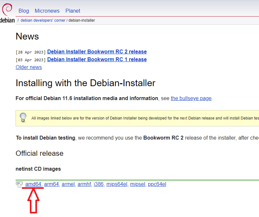Click the debian-installer breadcrumb text
The height and width of the screenshot is (217, 259).
pos(82,20)
